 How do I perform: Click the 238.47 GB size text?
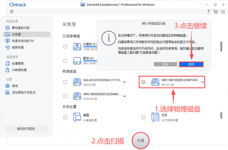pyautogui.click(x=90, y=85)
